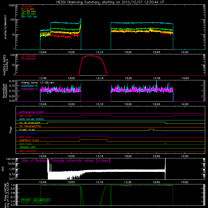208x208 pixels.
Task: Click the 0.20 tick on modulation axis
Action: pyautogui.click(x=12, y=81)
